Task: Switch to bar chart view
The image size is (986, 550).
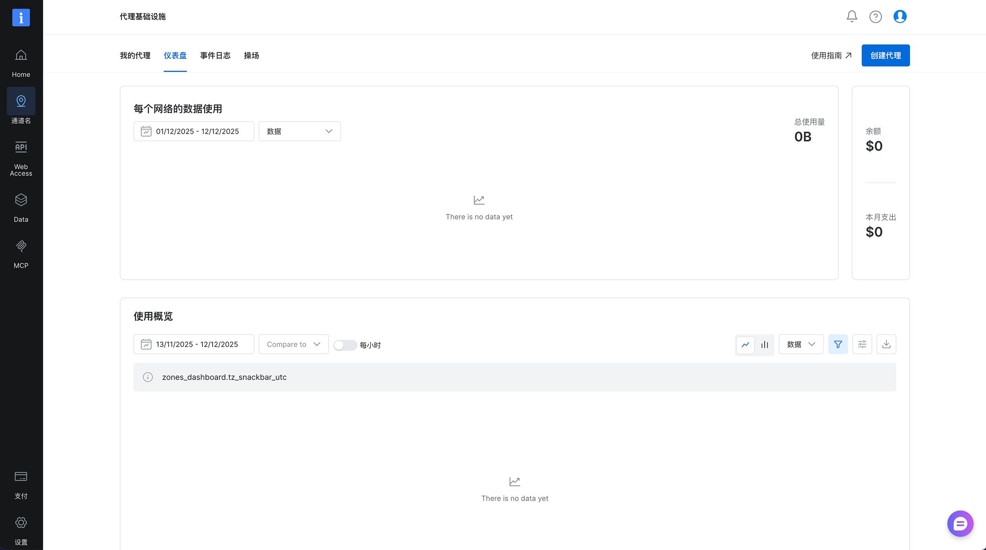Action: point(765,345)
